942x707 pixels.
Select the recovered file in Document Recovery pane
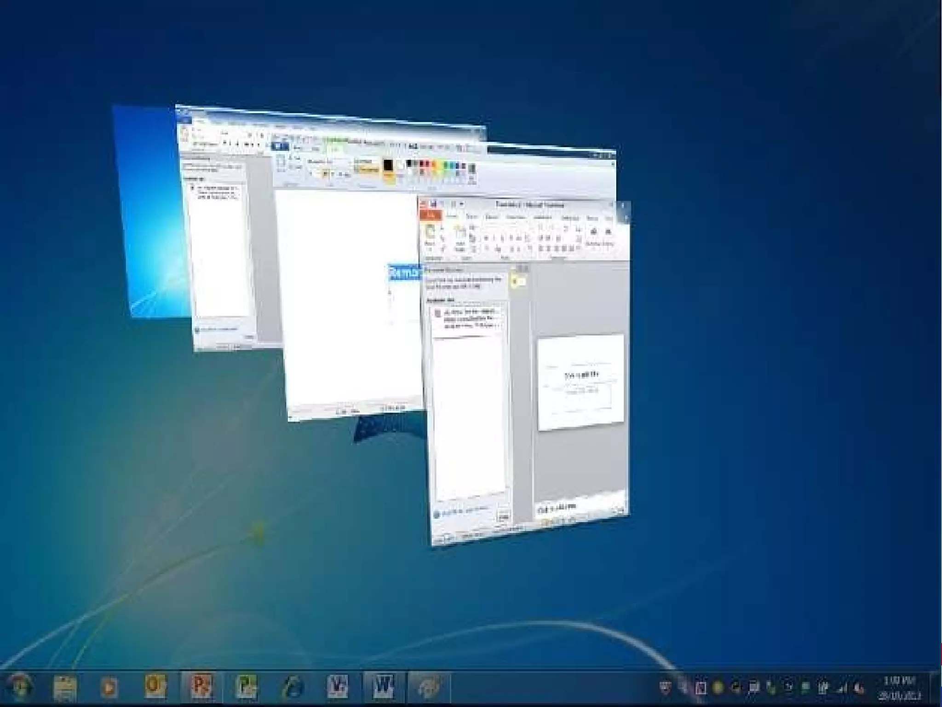point(467,319)
